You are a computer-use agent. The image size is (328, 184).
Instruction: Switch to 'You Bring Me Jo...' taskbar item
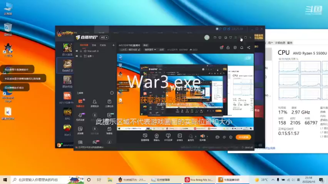coord(199,180)
